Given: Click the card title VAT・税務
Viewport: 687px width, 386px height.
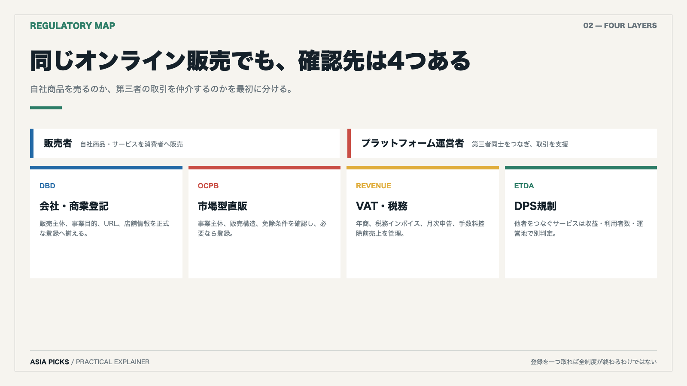Looking at the screenshot, I should 382,206.
